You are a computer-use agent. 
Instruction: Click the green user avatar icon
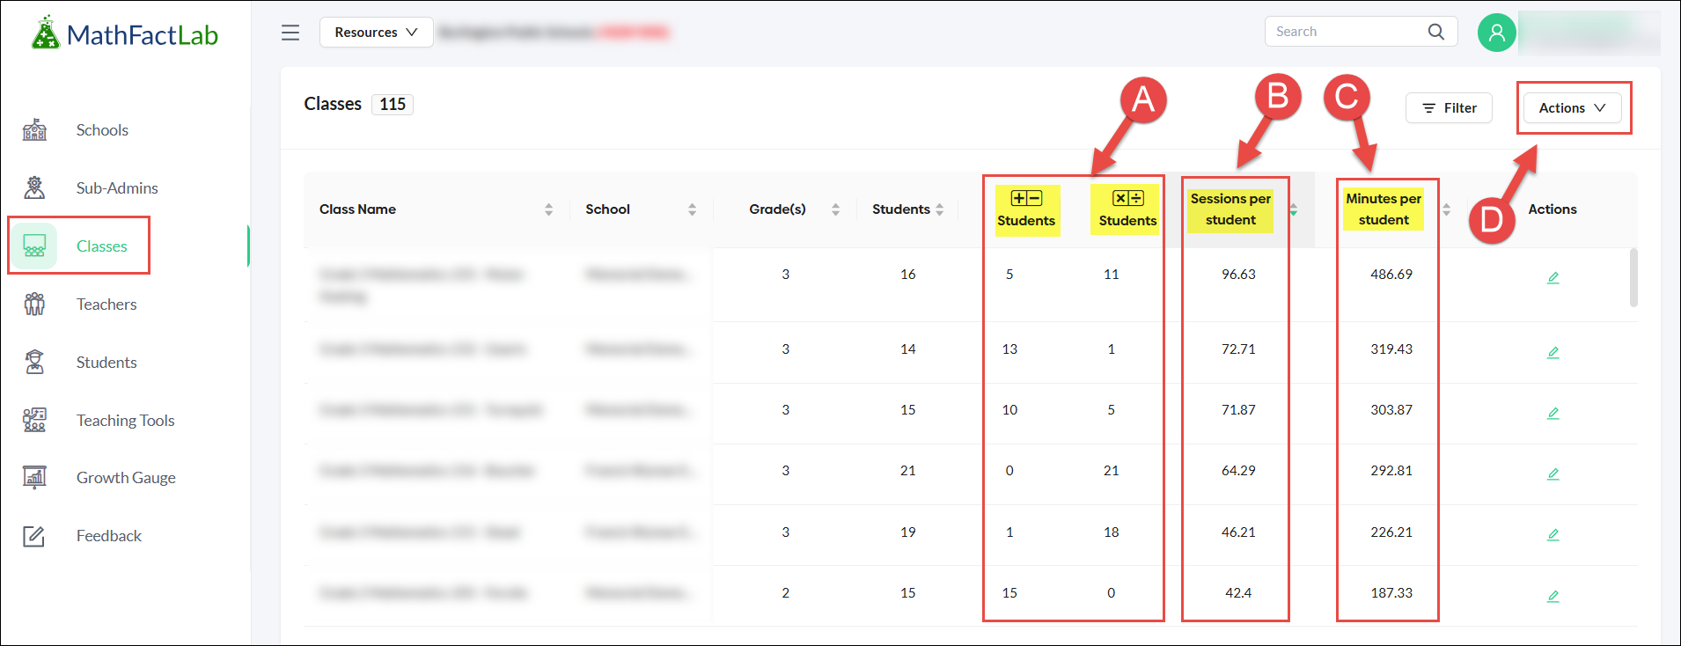(1496, 33)
